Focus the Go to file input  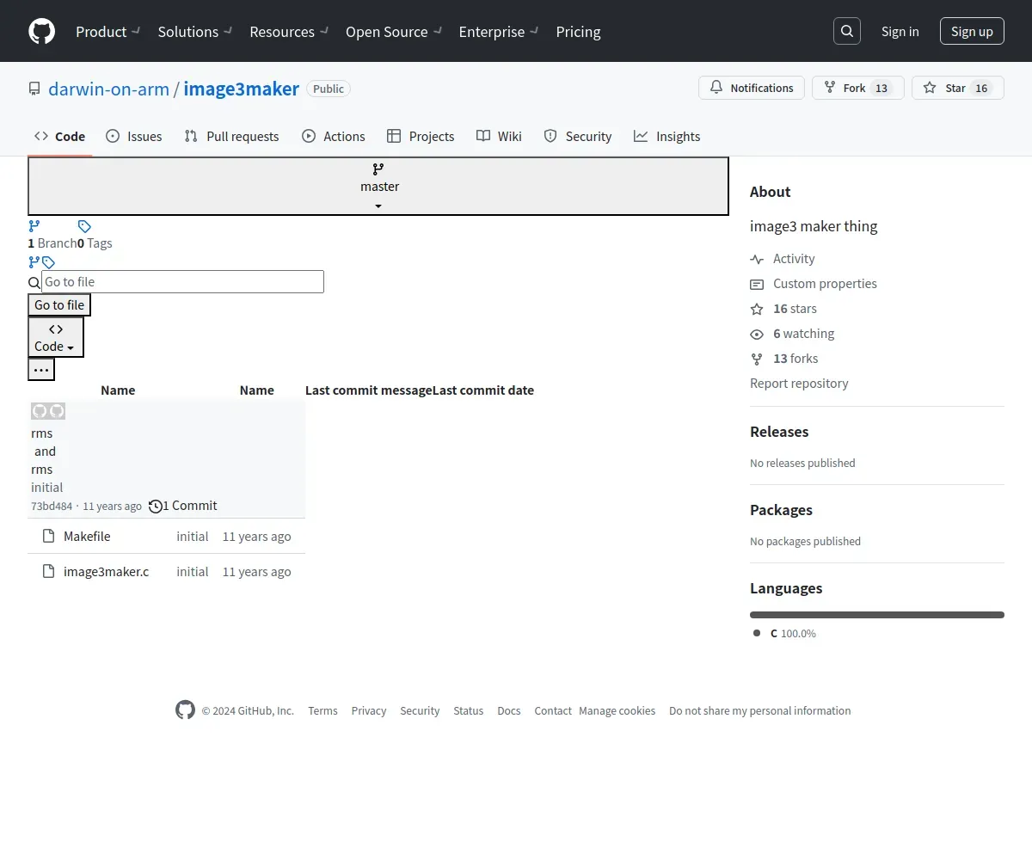(182, 281)
